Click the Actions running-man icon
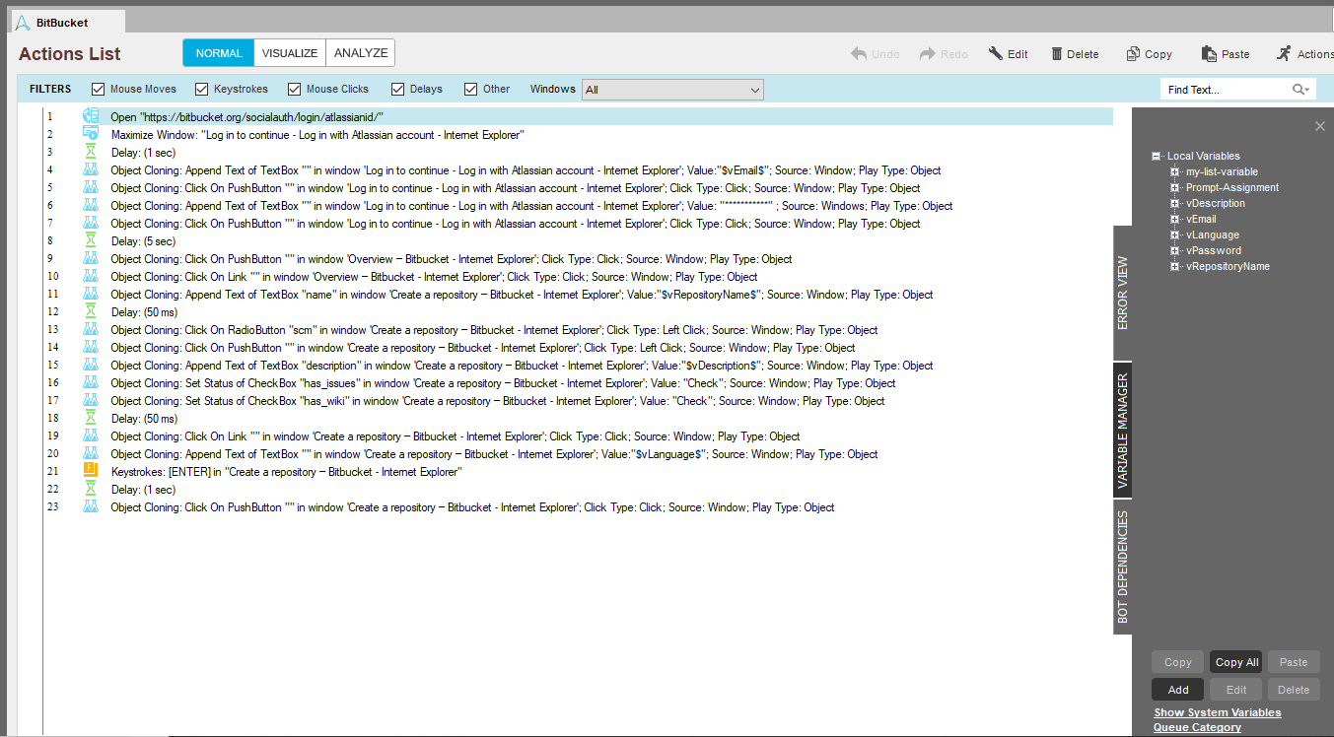The image size is (1334, 737). 1283,54
